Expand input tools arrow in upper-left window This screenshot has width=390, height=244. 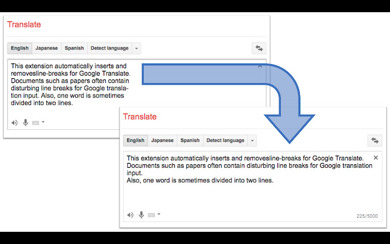tap(43, 122)
